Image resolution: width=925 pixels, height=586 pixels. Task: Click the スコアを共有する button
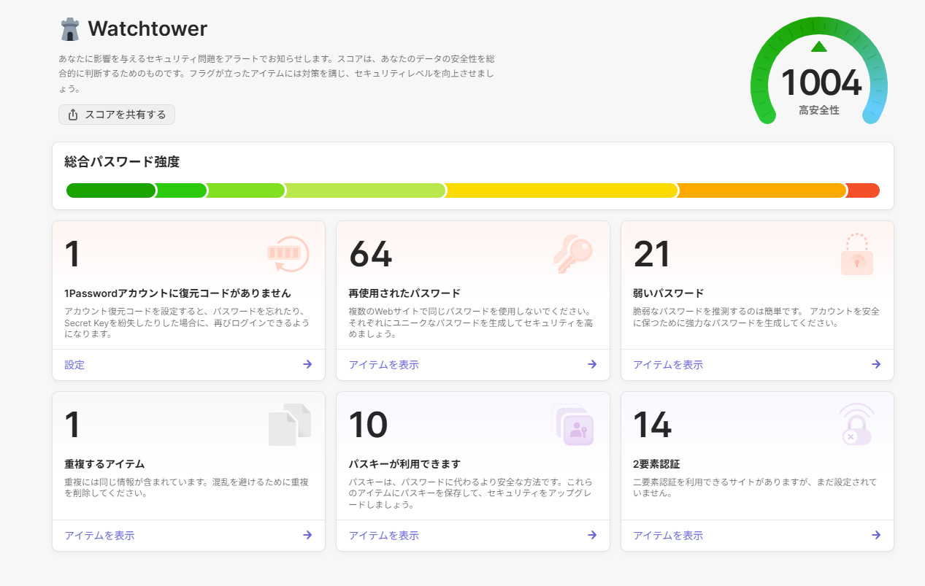pos(116,115)
